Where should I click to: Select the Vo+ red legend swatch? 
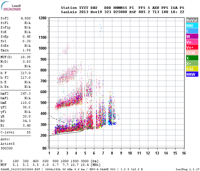192,47
